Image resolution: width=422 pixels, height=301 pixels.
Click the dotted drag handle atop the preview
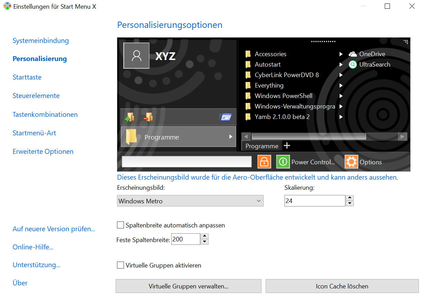pyautogui.click(x=323, y=41)
